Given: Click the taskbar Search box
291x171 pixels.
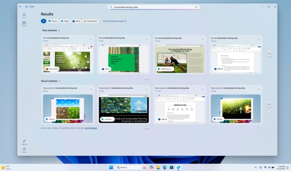Looking at the screenshot, I should click(131, 167).
